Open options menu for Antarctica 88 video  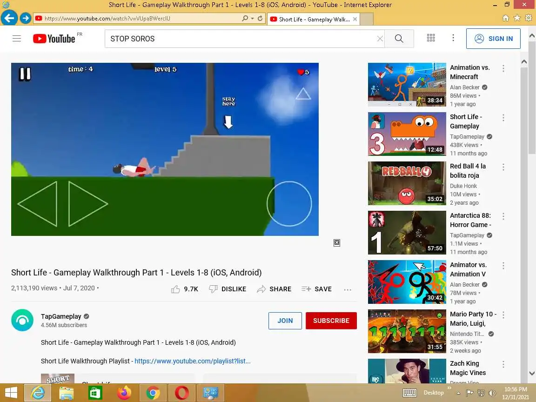pos(503,216)
